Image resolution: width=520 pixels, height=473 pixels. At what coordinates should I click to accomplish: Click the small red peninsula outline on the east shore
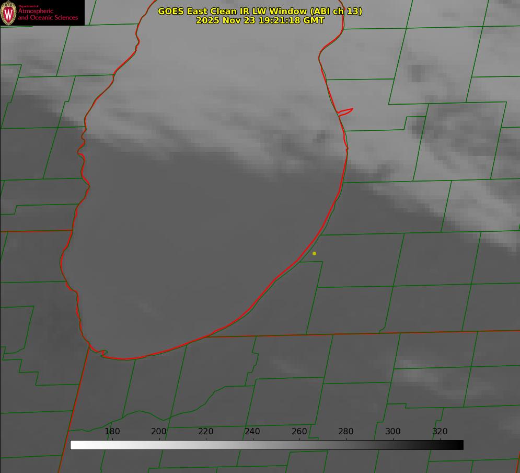pos(346,111)
